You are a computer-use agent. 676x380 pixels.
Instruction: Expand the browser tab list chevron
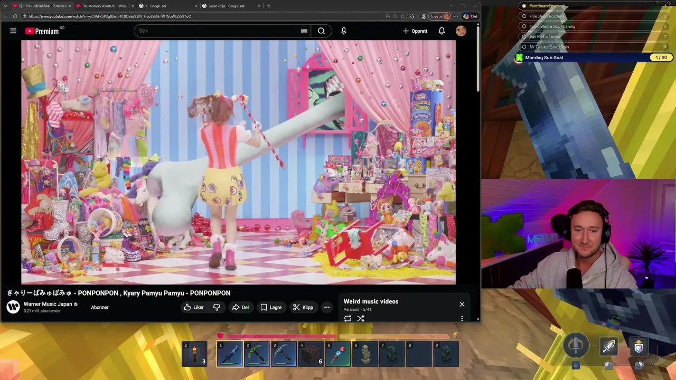5,6
